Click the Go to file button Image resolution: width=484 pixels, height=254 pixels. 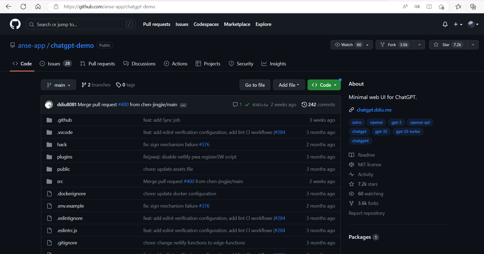point(255,85)
